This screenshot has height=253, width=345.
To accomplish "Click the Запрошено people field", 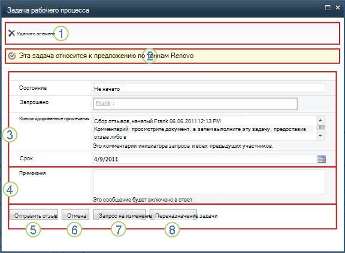I will coord(195,104).
